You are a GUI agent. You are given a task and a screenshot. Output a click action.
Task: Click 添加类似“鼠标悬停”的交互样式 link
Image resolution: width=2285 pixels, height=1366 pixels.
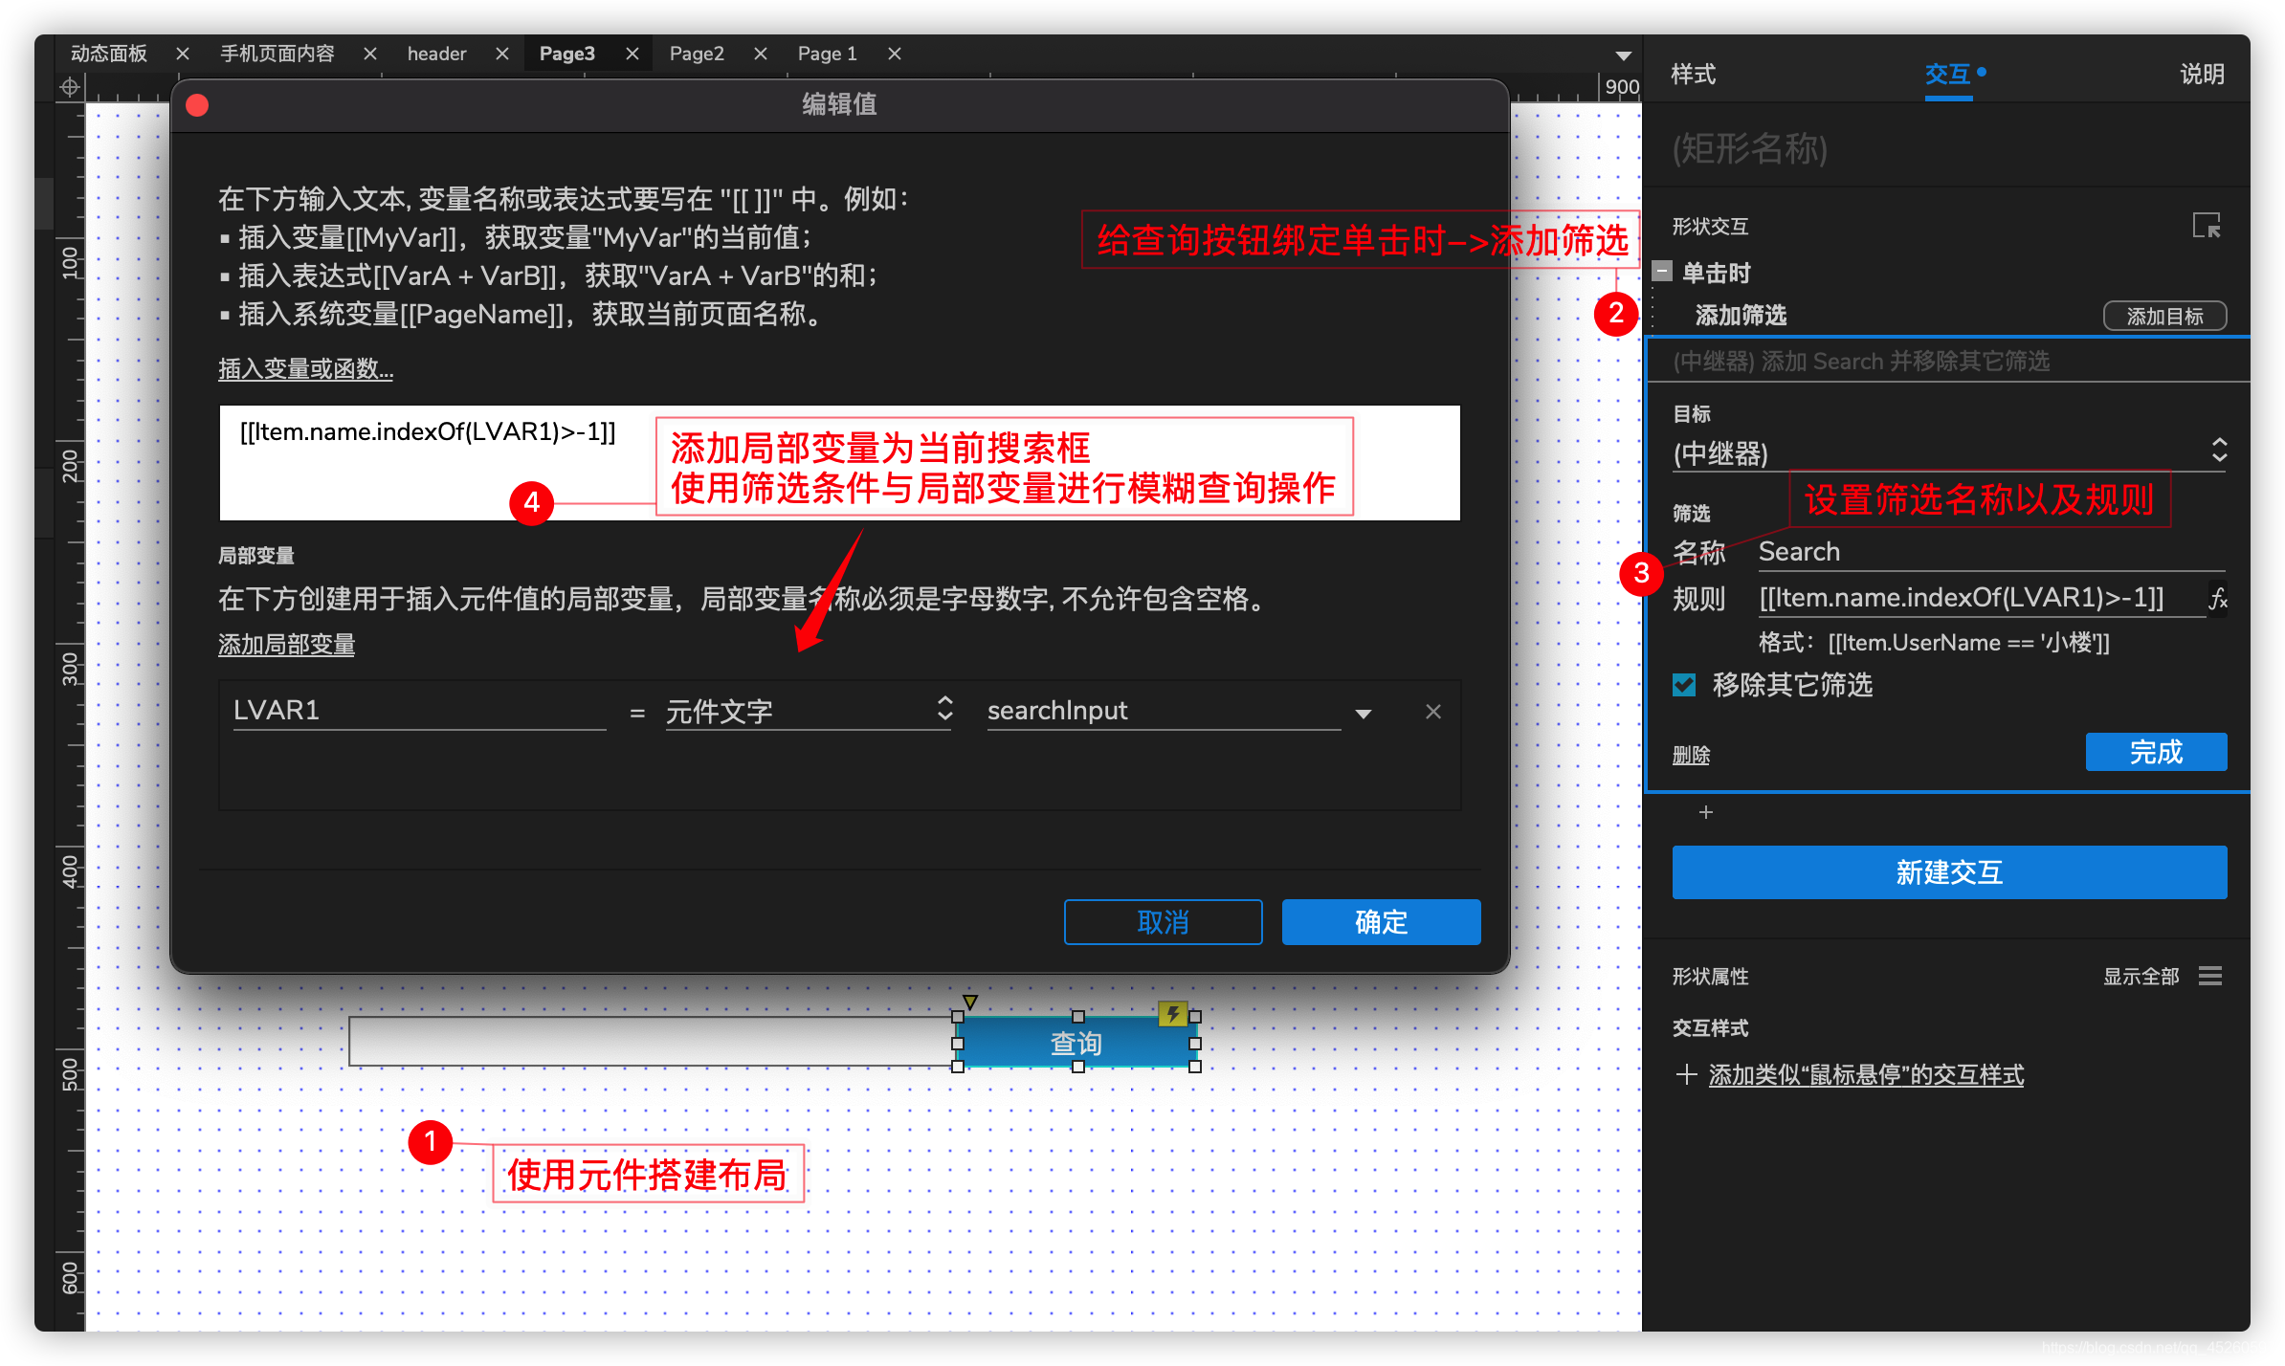(x=1866, y=1075)
